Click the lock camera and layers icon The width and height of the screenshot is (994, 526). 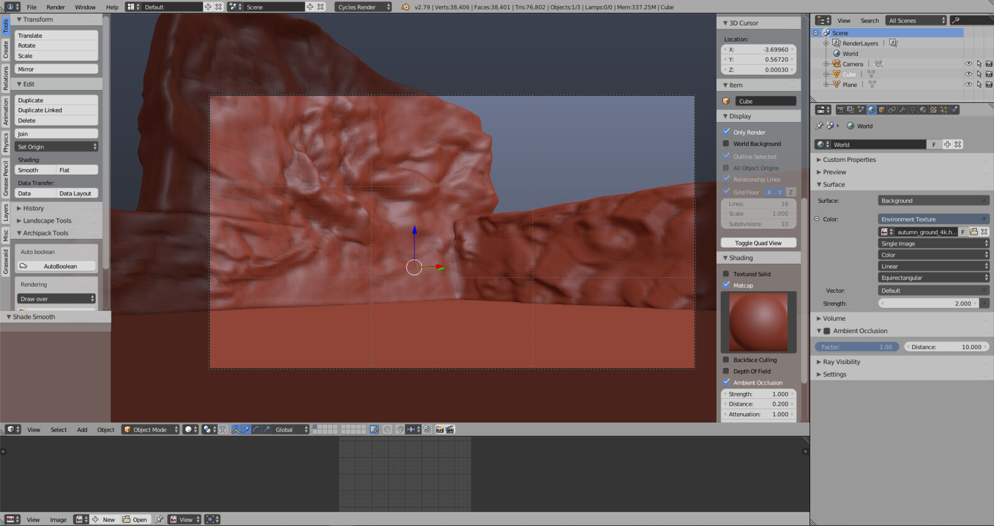pyautogui.click(x=374, y=429)
